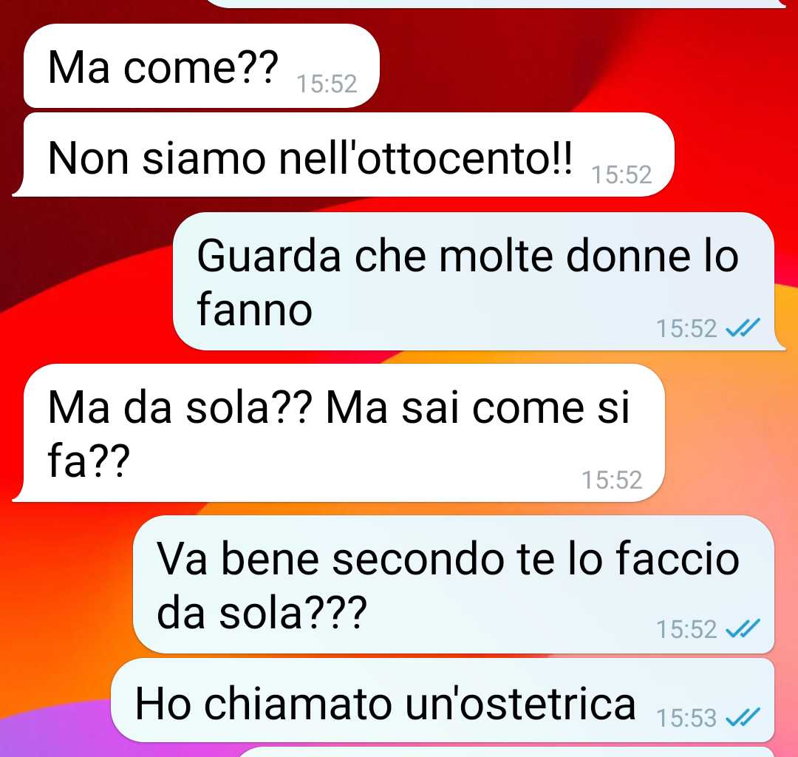Click the read-receipt double check on "Guarda che molte donne"
Screen dimensions: 798x757
coord(743,327)
